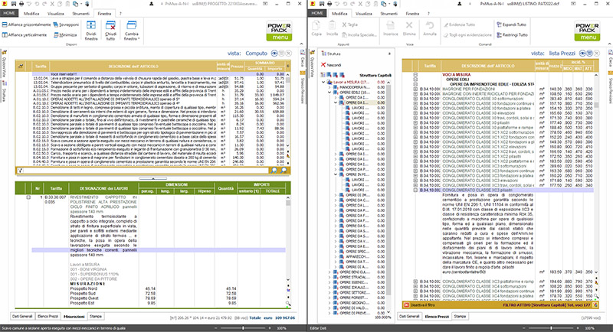
Task: Click second search magnifier under Computo table
Action: (284, 170)
